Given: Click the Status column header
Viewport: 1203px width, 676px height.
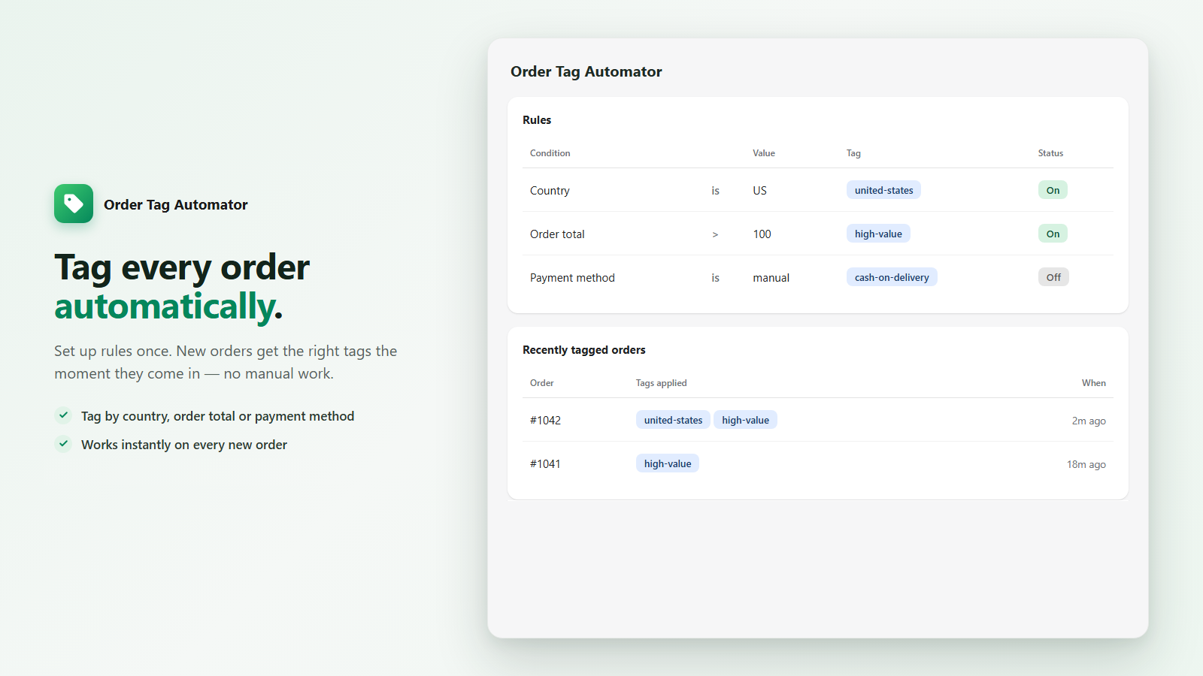Looking at the screenshot, I should [1050, 153].
